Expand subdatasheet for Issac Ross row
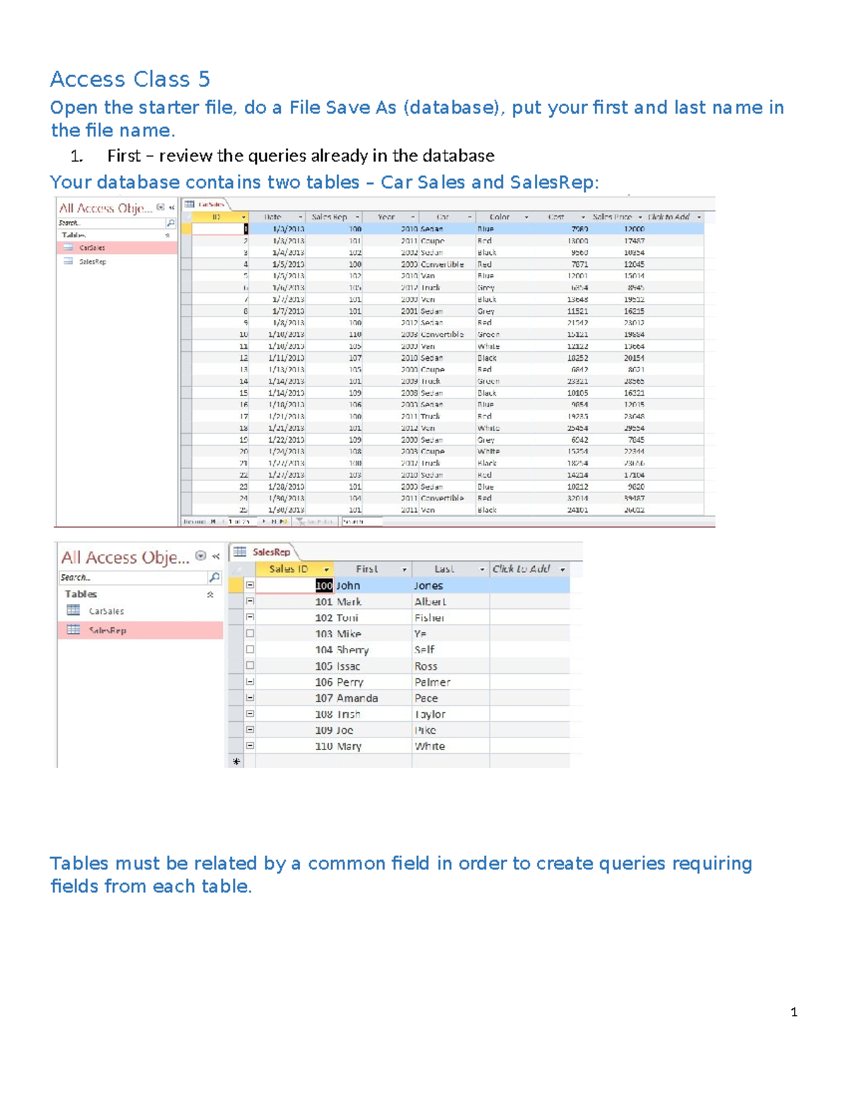This screenshot has height=1097, width=847. pos(250,665)
